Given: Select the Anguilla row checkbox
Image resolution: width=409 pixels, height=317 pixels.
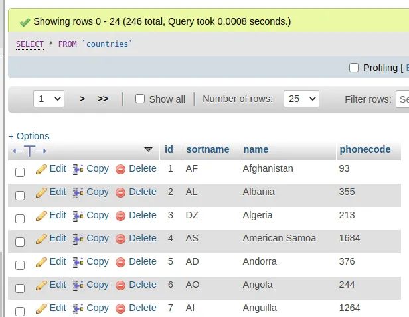Looking at the screenshot, I should [x=20, y=311].
